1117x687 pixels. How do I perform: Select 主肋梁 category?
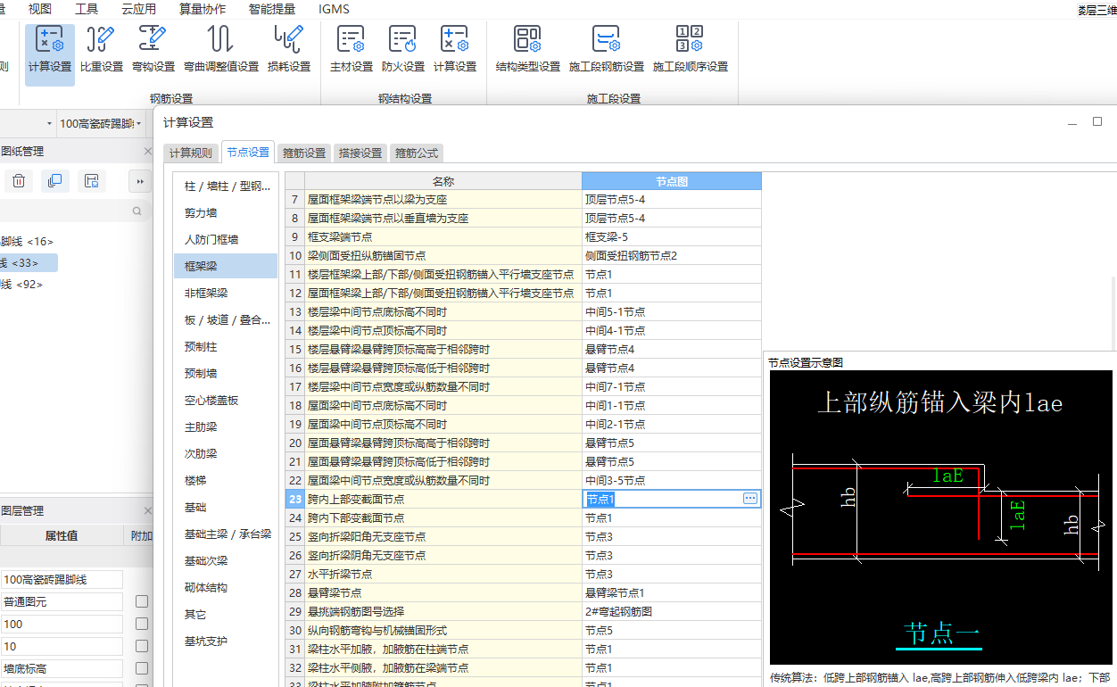(226, 426)
